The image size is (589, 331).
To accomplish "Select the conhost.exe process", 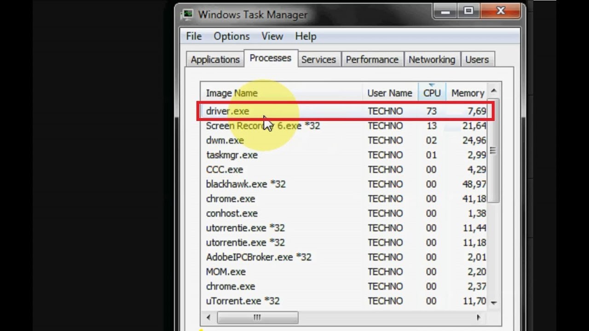I will coord(344,213).
